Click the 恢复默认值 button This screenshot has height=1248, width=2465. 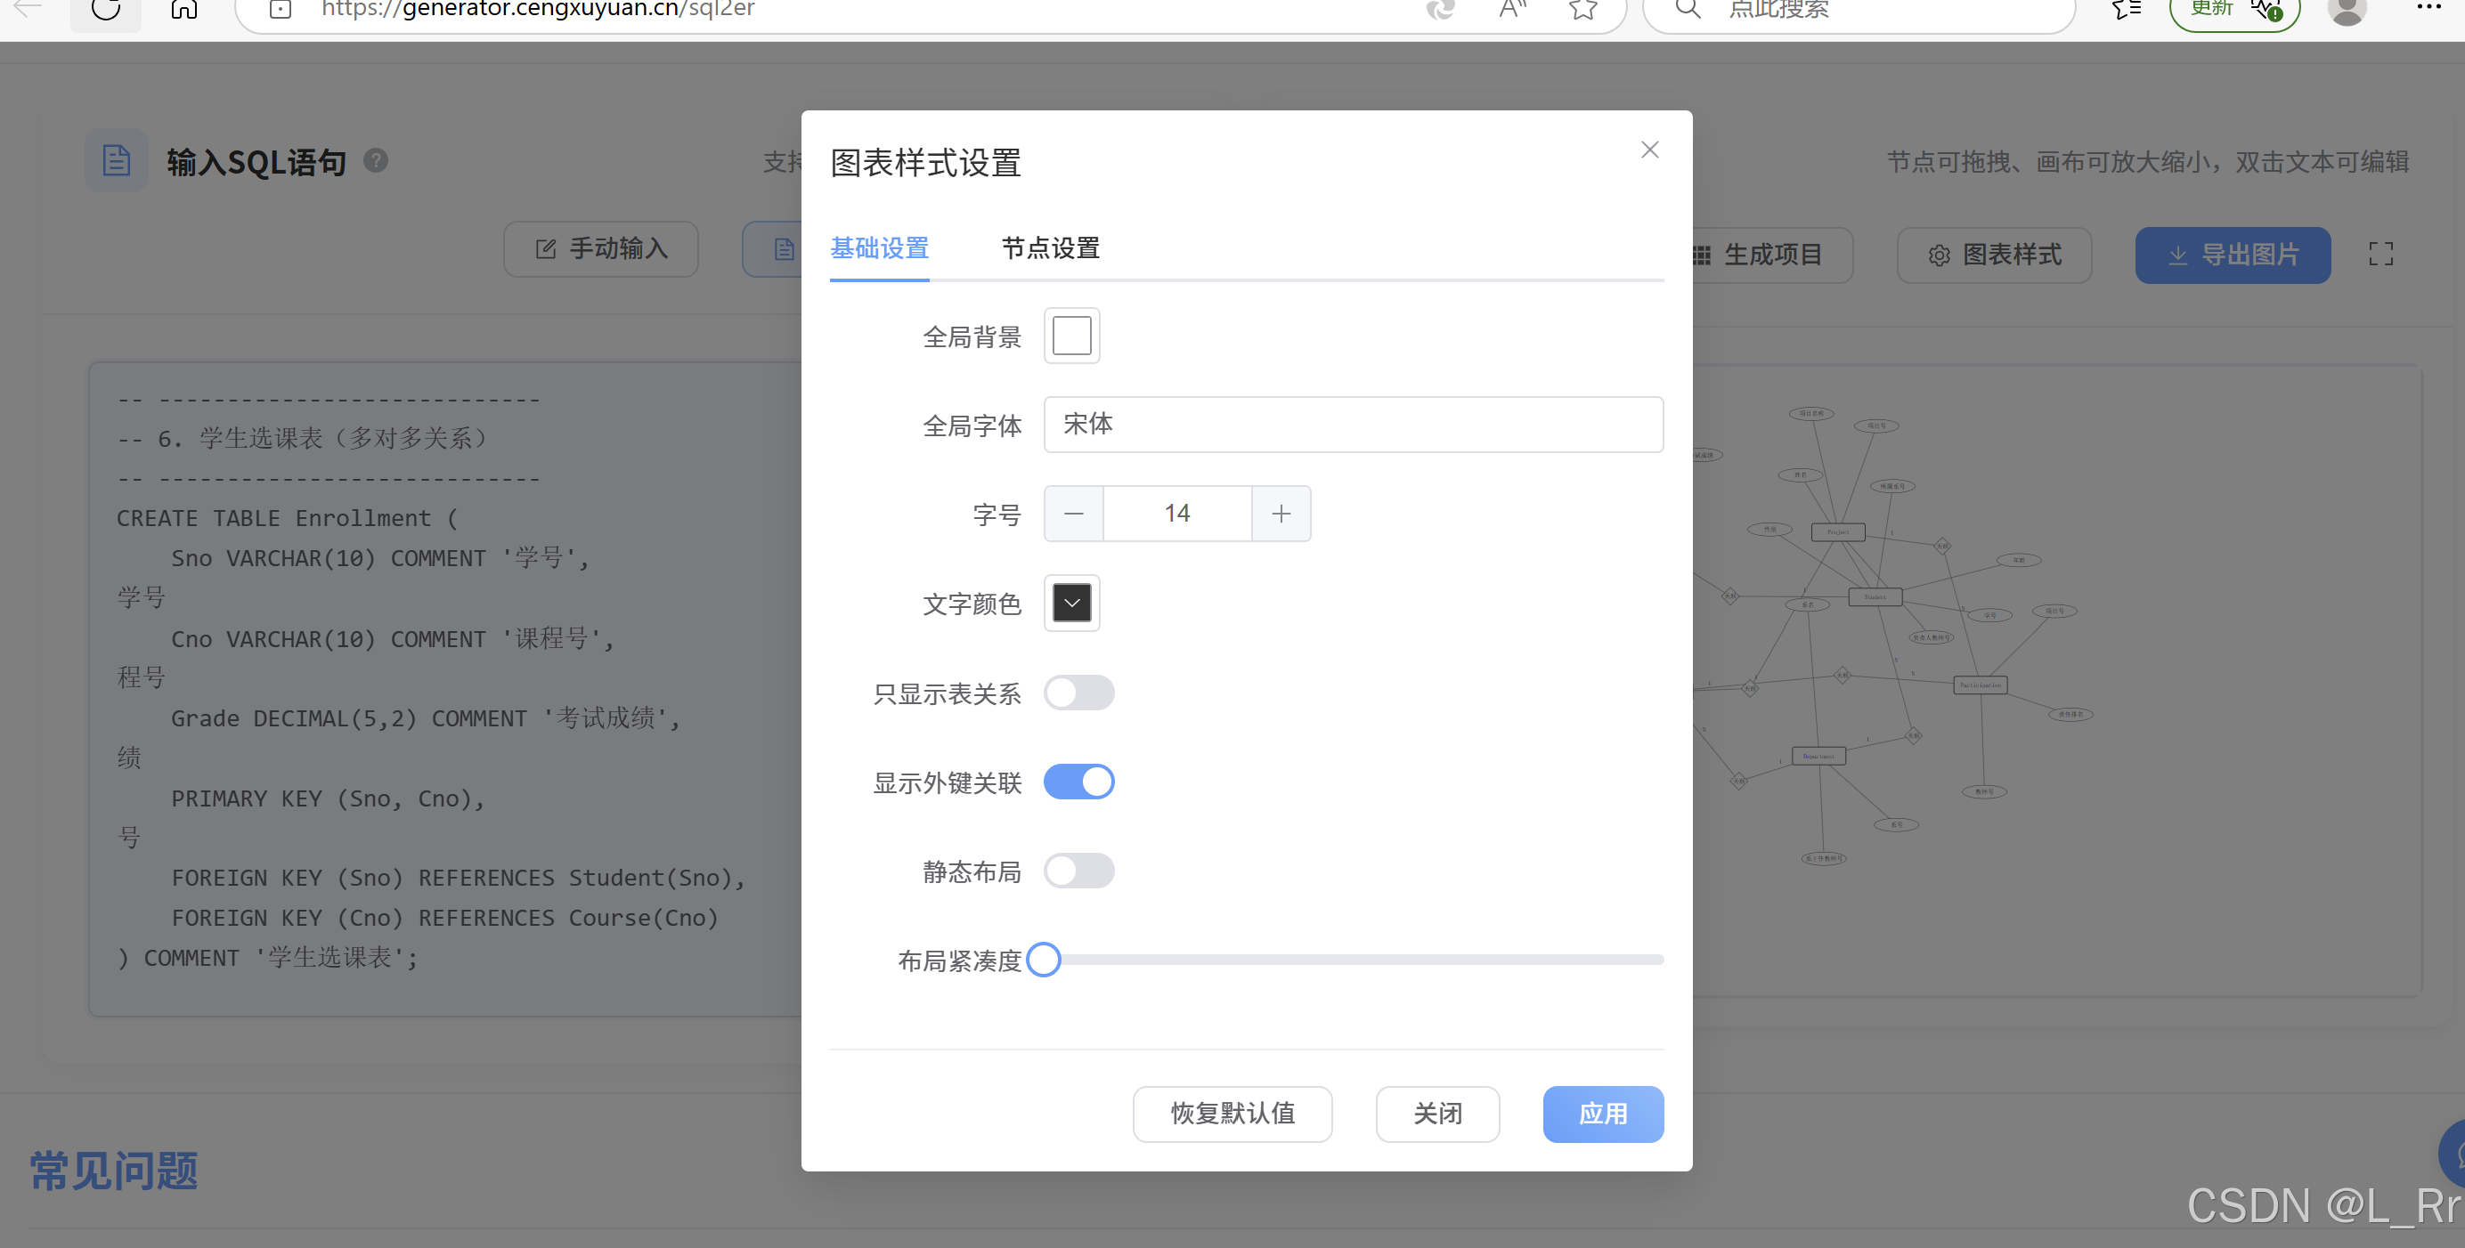point(1232,1114)
